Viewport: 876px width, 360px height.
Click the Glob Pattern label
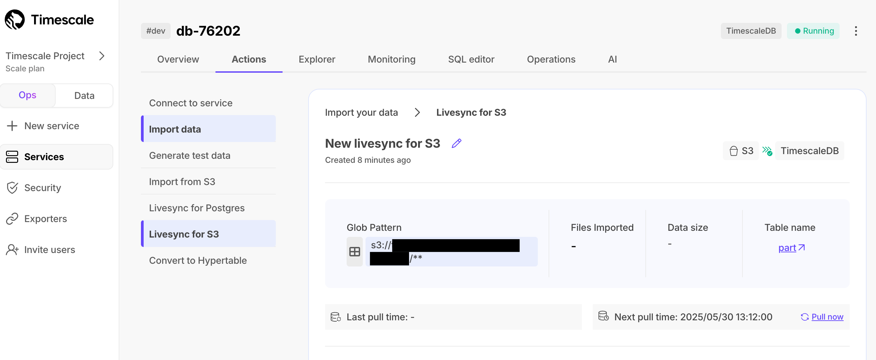tap(374, 227)
